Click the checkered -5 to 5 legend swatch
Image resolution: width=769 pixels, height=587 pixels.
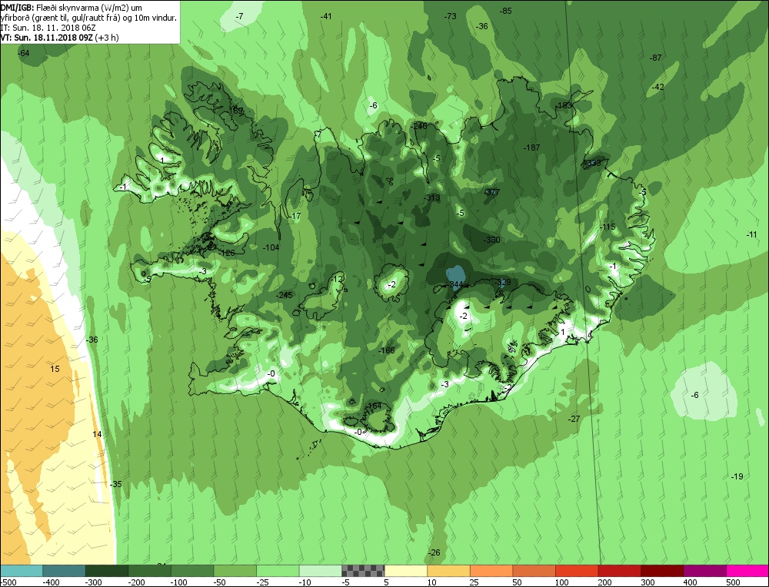[363, 571]
